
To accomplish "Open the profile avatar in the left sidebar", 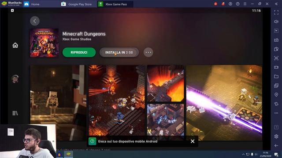I will click(15, 79).
